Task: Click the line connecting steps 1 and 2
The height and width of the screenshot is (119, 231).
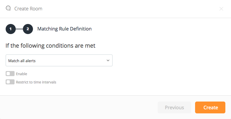Action: [x=19, y=29]
